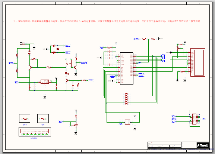Image resolution: width=215 pixels, height=154 pixels.
Task: Select the diode below the top-left connector
Action: click(29, 52)
